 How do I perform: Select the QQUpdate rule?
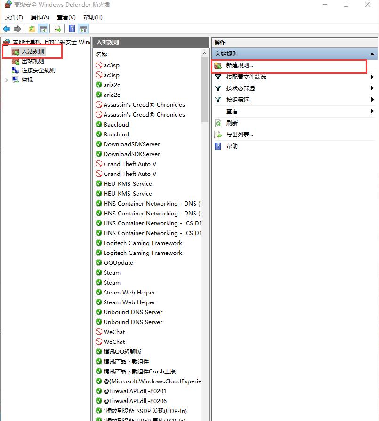[x=118, y=262]
